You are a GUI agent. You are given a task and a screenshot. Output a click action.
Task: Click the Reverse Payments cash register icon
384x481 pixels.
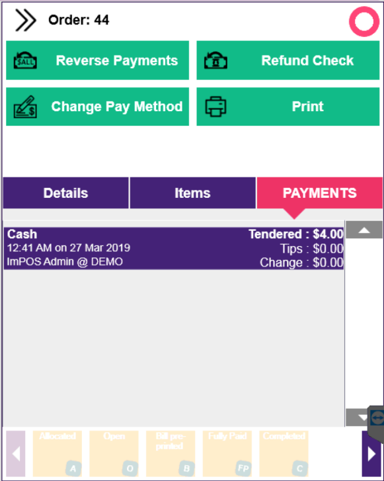25,60
